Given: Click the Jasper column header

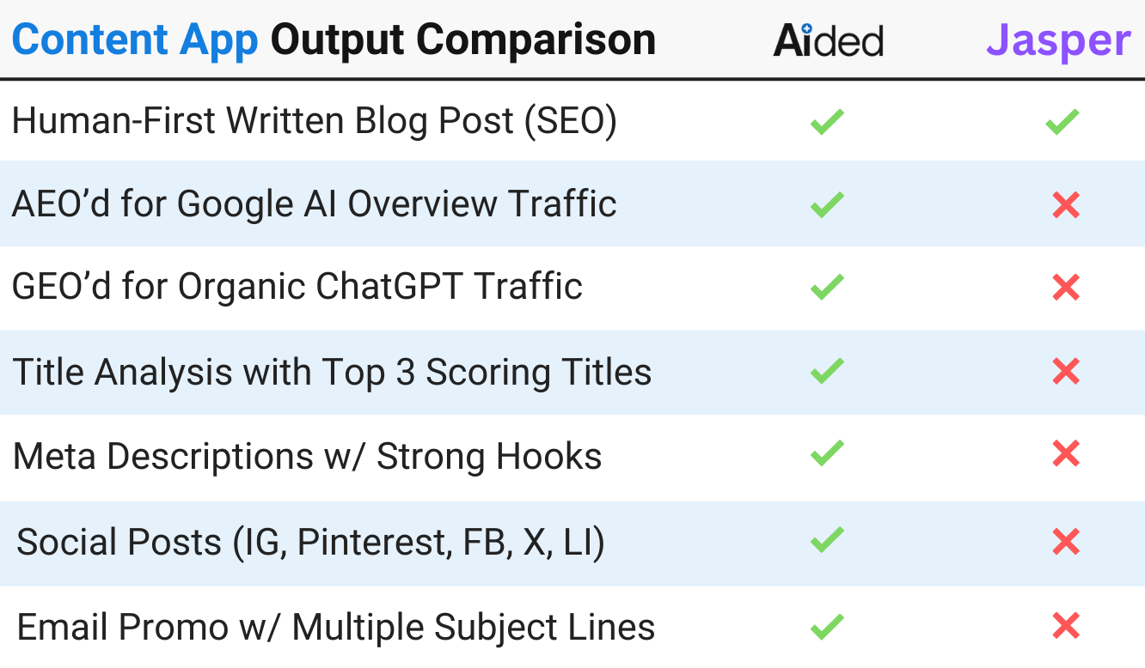Looking at the screenshot, I should [x=1057, y=40].
